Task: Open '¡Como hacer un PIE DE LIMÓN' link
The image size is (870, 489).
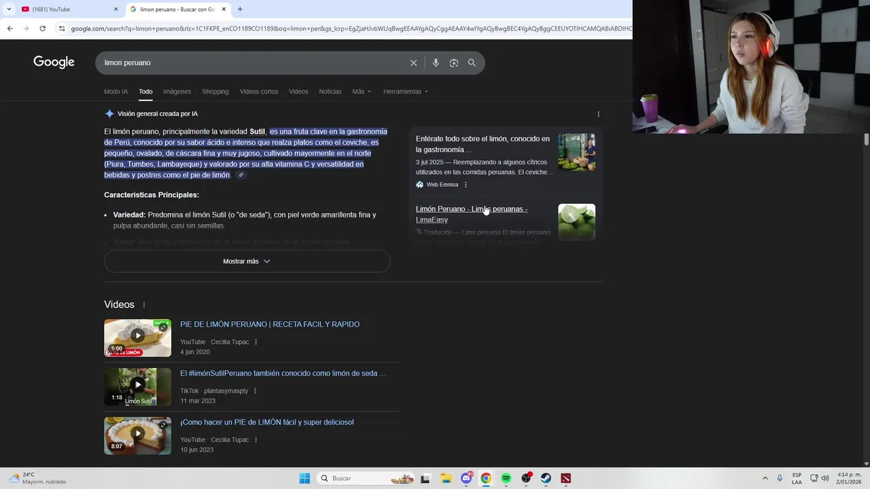Action: click(x=267, y=422)
